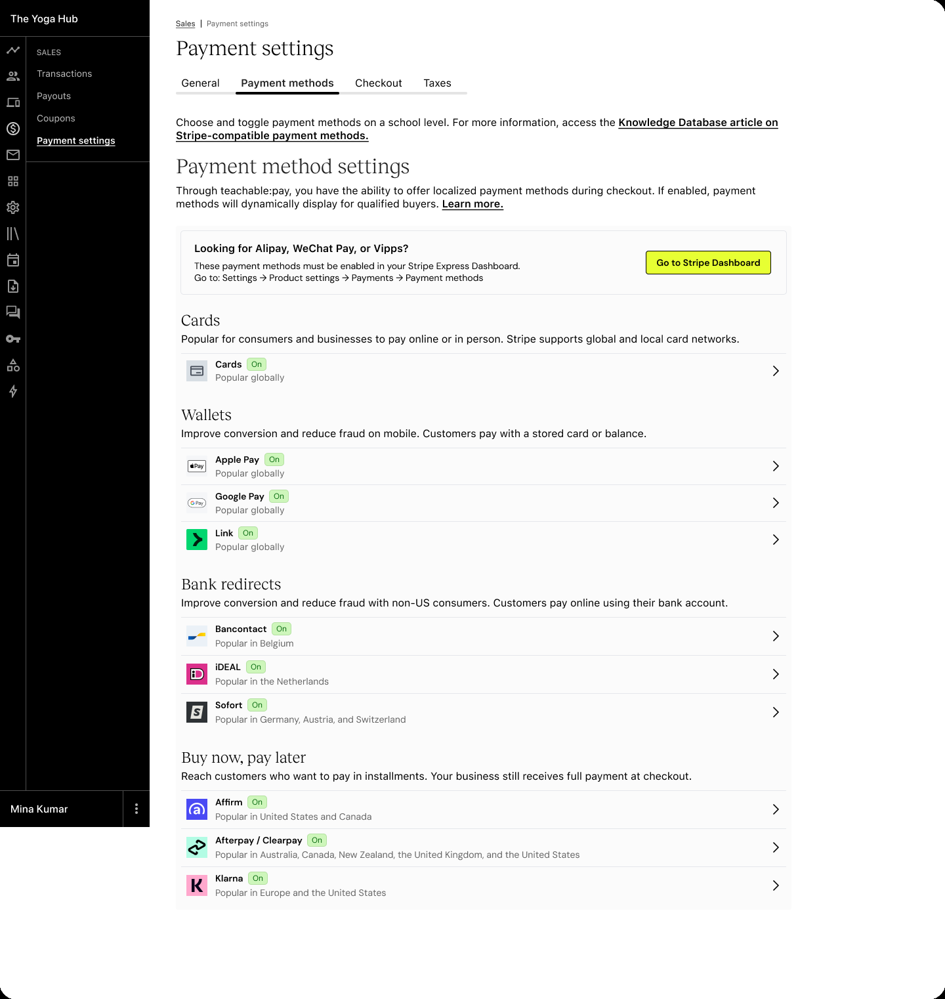Expand the Link row chevron

click(x=776, y=540)
